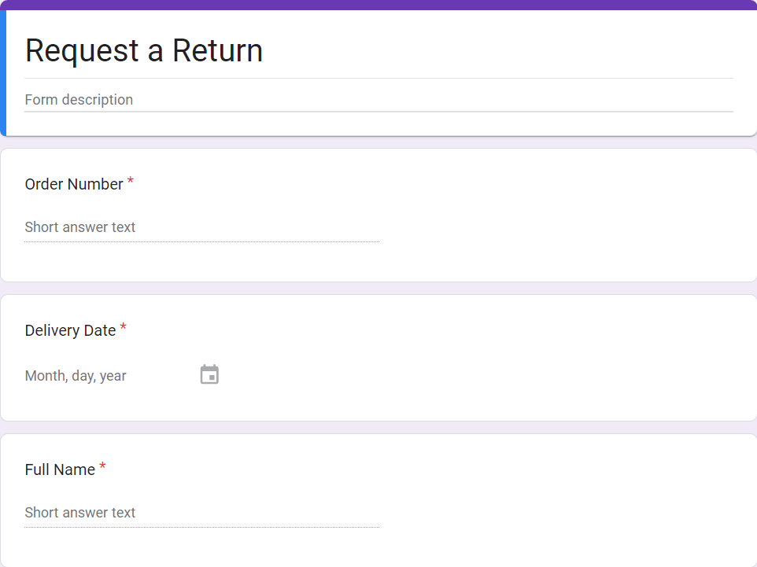Click the Order Number short answer field
The height and width of the screenshot is (567, 757).
201,227
